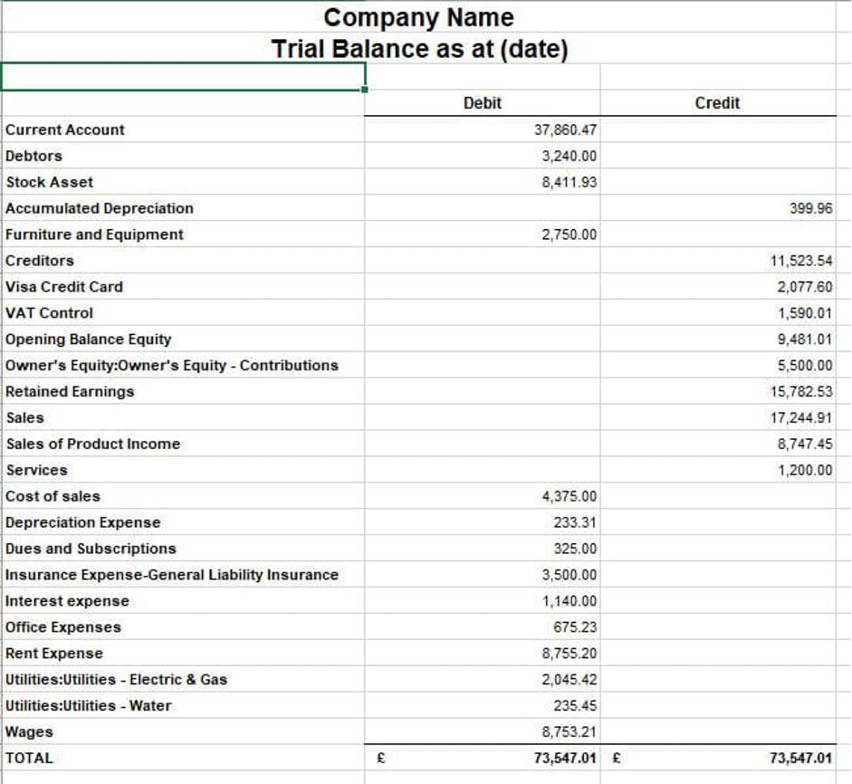The width and height of the screenshot is (852, 784).
Task: Click the Company Name title cell
Action: [x=418, y=17]
